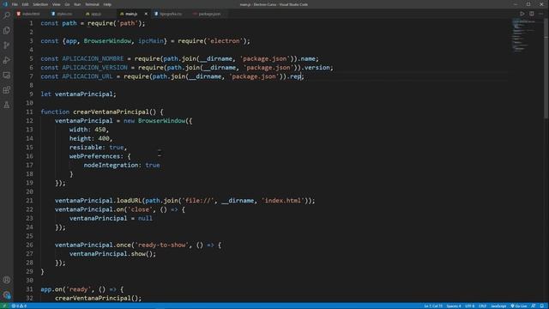Open the notifications bell in status bar

click(542, 306)
